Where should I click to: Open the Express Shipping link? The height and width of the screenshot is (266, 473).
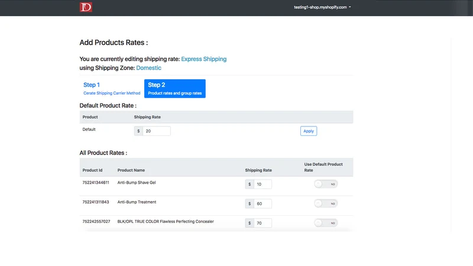coord(203,59)
